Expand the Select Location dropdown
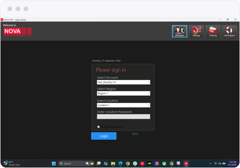 [148, 105]
